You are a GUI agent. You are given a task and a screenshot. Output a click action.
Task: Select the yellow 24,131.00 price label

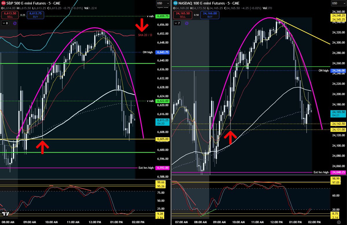click(339, 130)
